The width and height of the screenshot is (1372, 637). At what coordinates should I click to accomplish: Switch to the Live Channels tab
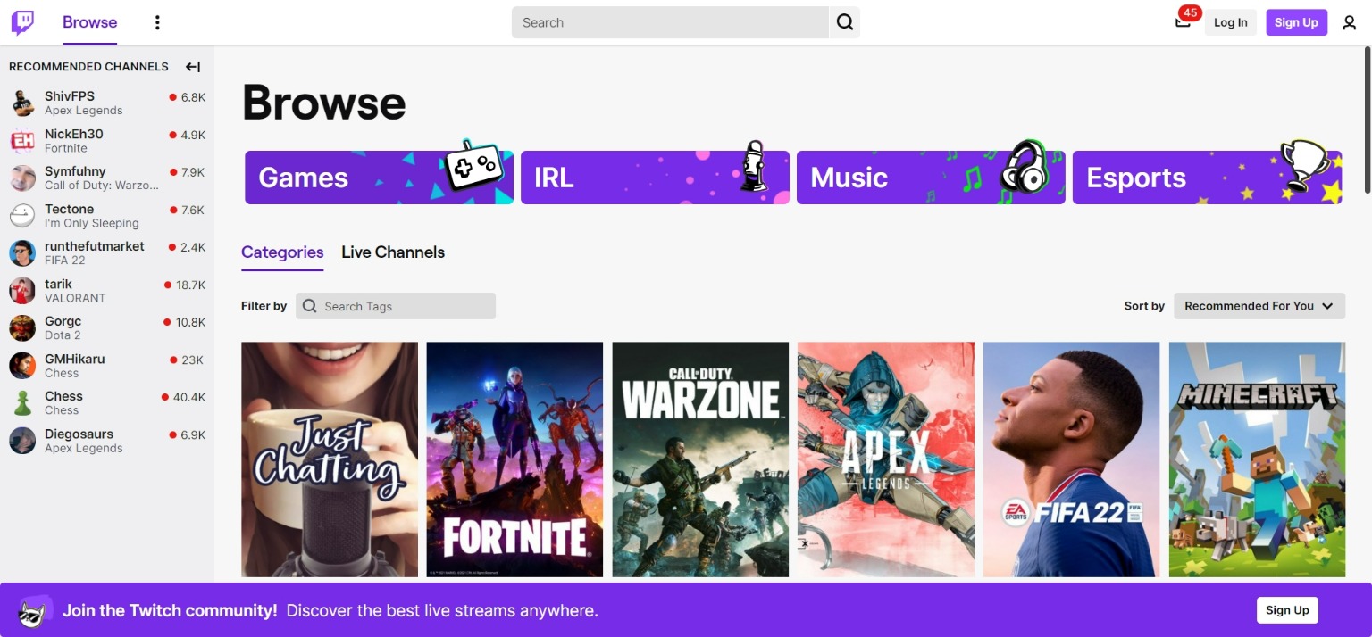coord(393,252)
